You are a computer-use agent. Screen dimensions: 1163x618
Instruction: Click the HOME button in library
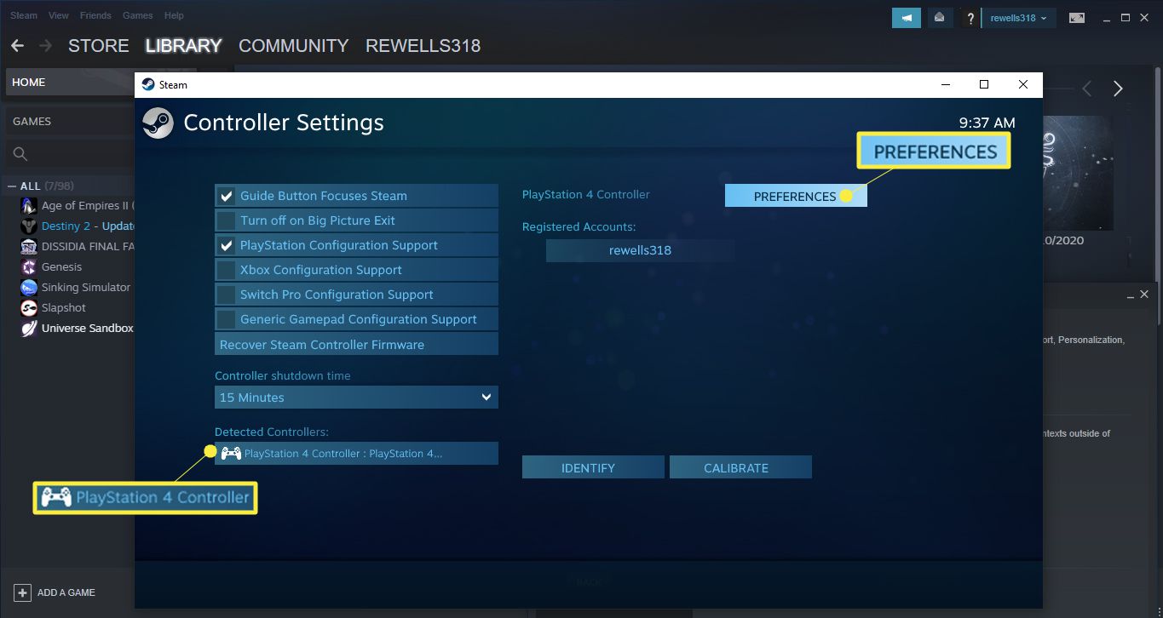tap(70, 83)
